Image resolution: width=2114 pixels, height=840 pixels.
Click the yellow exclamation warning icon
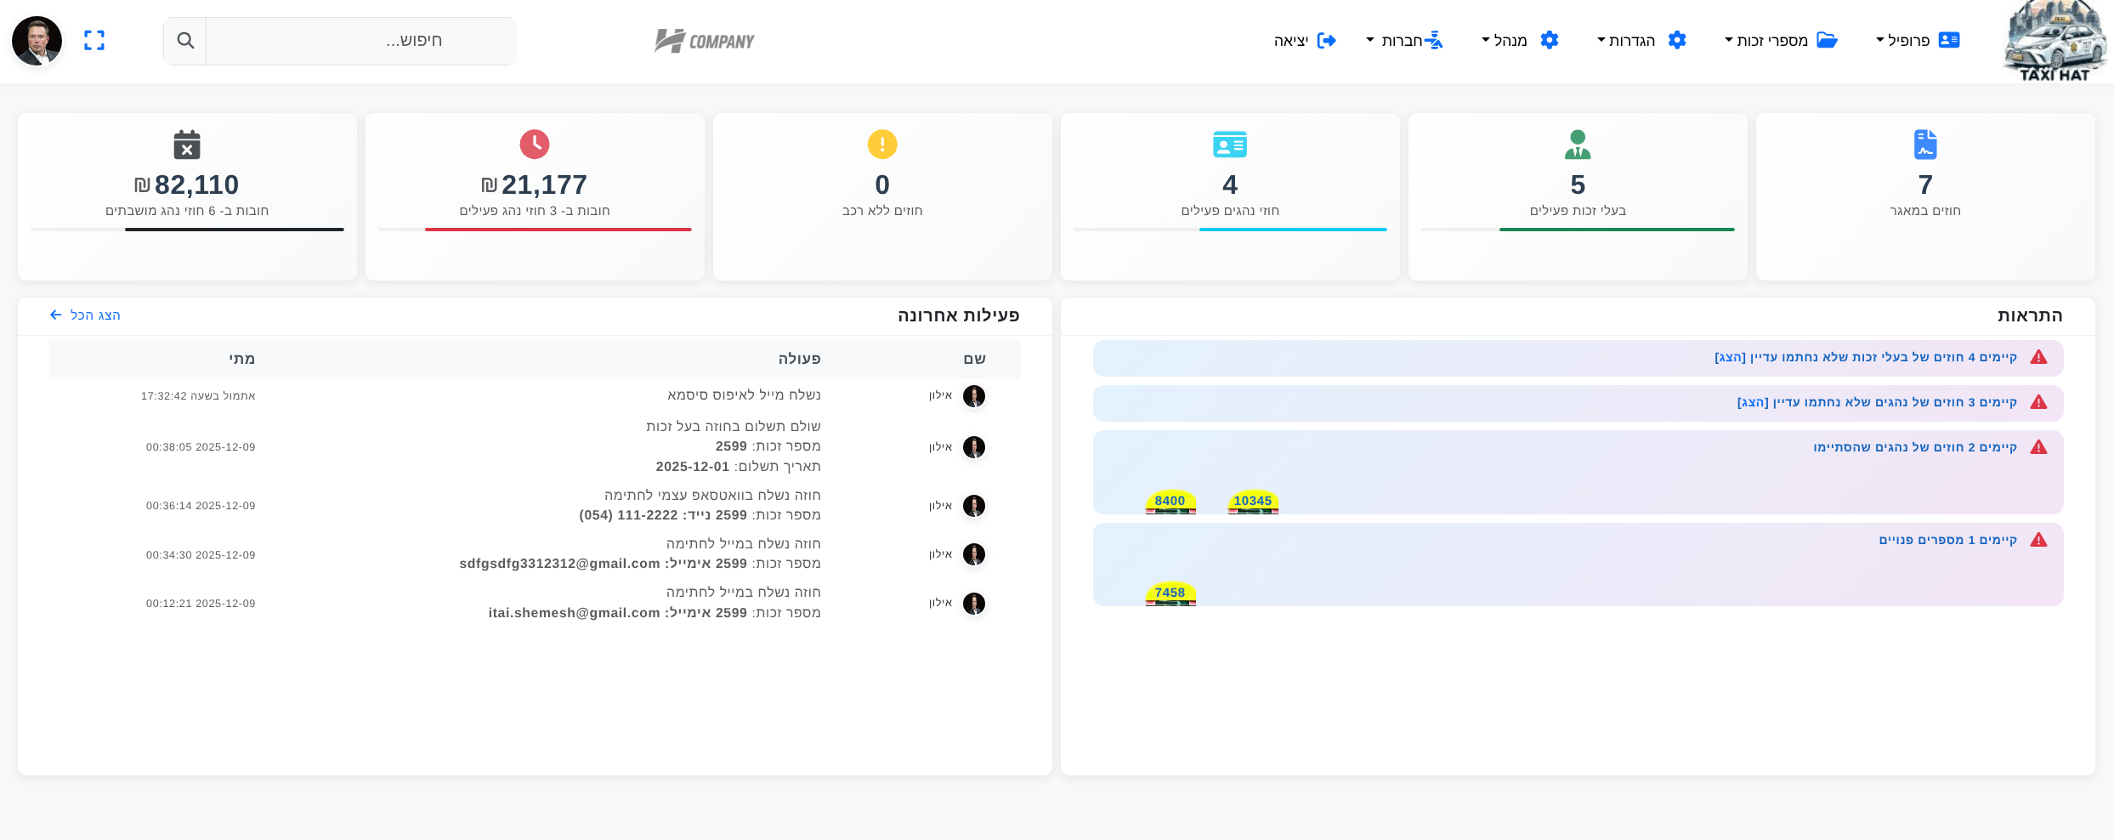coord(882,145)
